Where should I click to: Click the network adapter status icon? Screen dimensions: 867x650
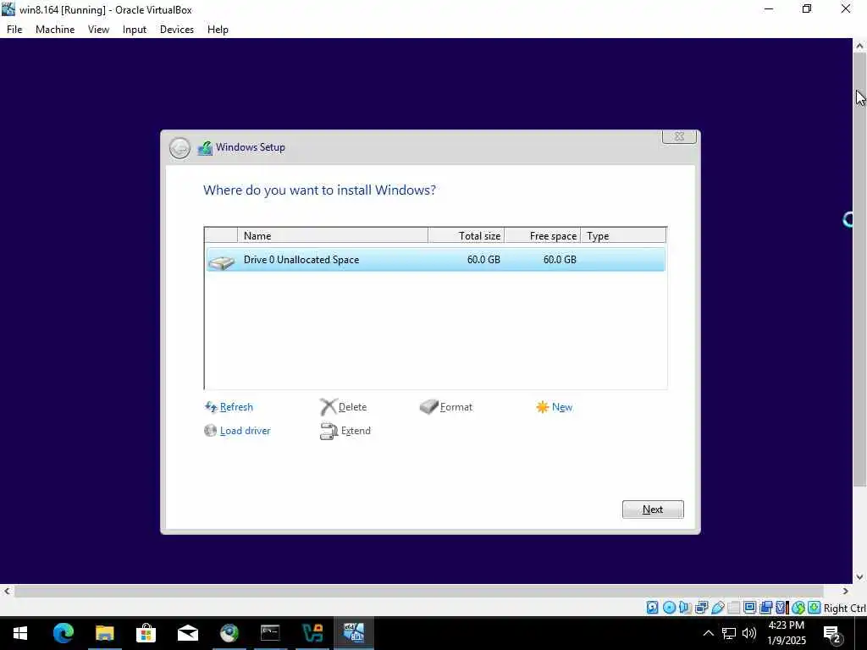701,608
